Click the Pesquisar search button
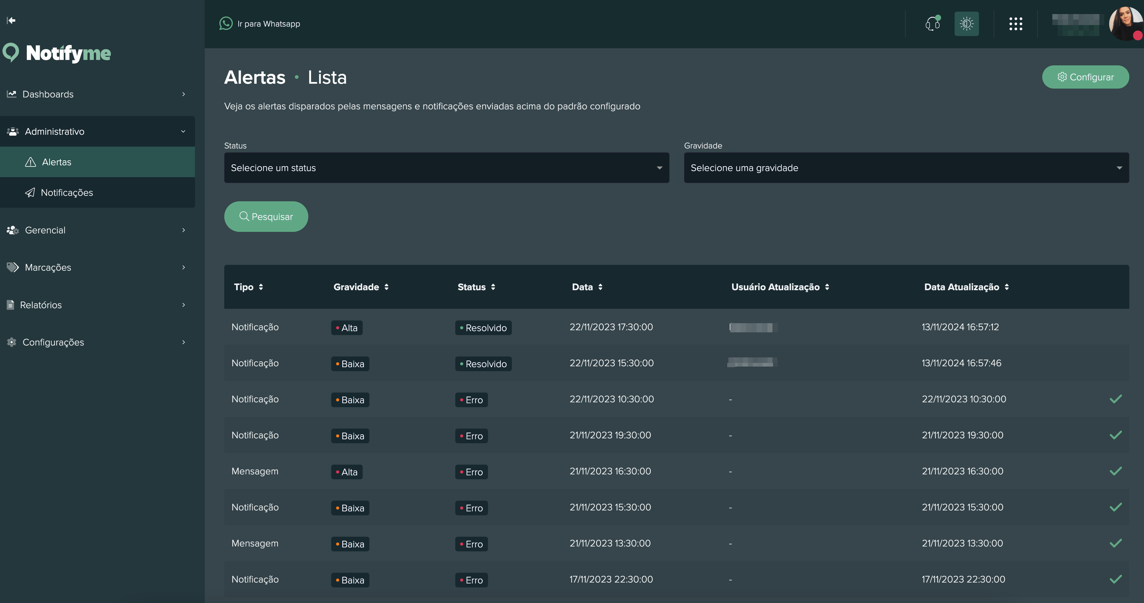 tap(266, 216)
